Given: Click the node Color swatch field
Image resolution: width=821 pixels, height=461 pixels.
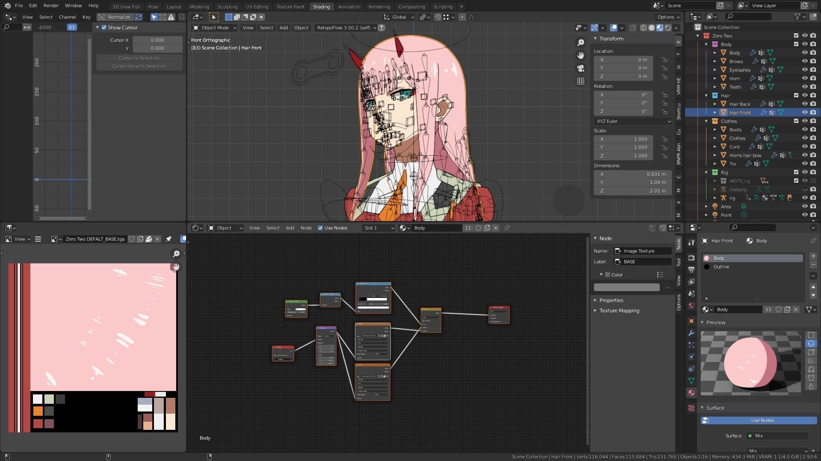Looking at the screenshot, I should coord(626,287).
